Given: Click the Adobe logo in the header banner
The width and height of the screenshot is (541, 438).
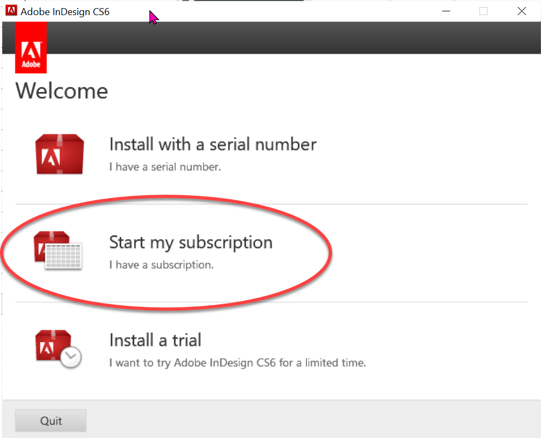Looking at the screenshot, I should coord(31,47).
